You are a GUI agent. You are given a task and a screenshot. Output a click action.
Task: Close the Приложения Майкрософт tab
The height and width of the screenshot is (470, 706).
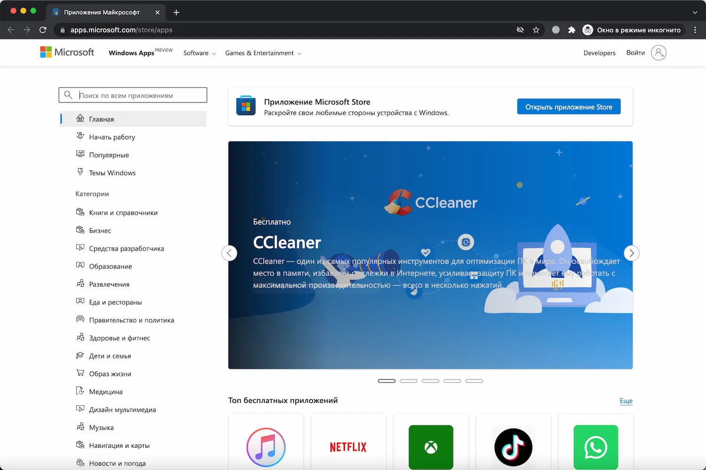(x=157, y=12)
